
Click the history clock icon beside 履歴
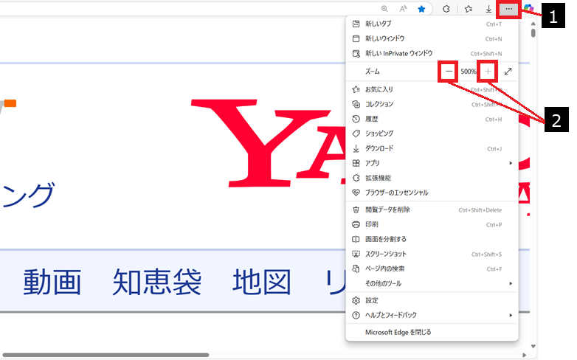coord(356,119)
